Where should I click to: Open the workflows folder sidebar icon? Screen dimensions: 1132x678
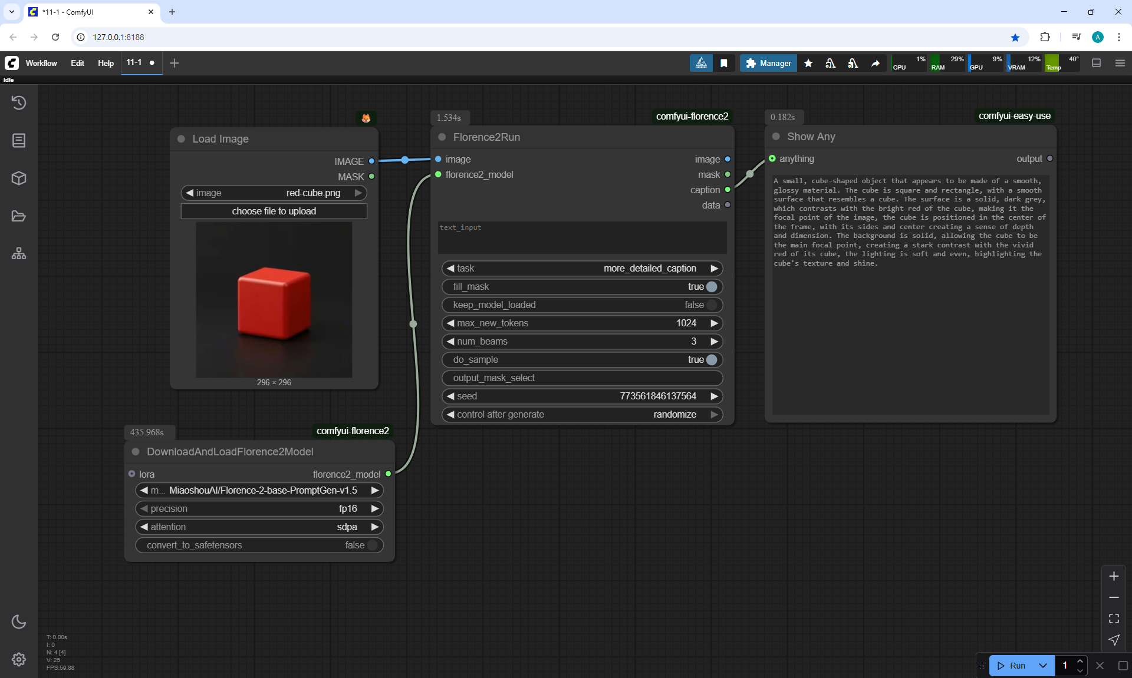coord(19,216)
